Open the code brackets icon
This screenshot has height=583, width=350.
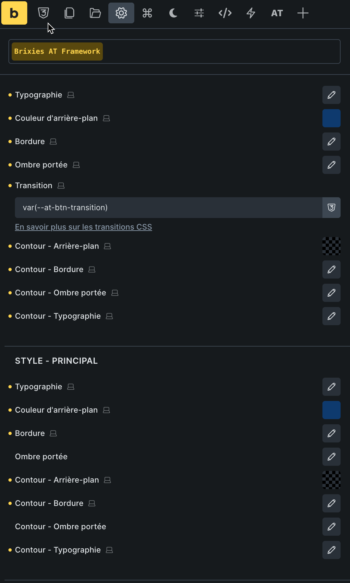point(225,13)
